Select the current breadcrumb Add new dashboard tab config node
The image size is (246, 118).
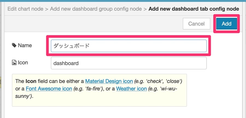pos(194,9)
